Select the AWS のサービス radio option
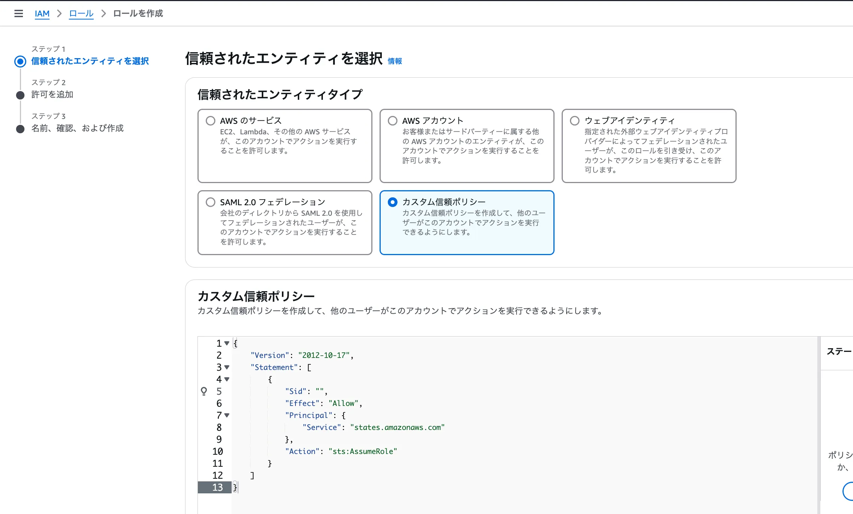This screenshot has width=853, height=514. pos(211,121)
